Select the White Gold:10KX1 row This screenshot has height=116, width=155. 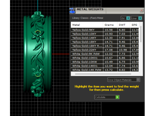105,58
